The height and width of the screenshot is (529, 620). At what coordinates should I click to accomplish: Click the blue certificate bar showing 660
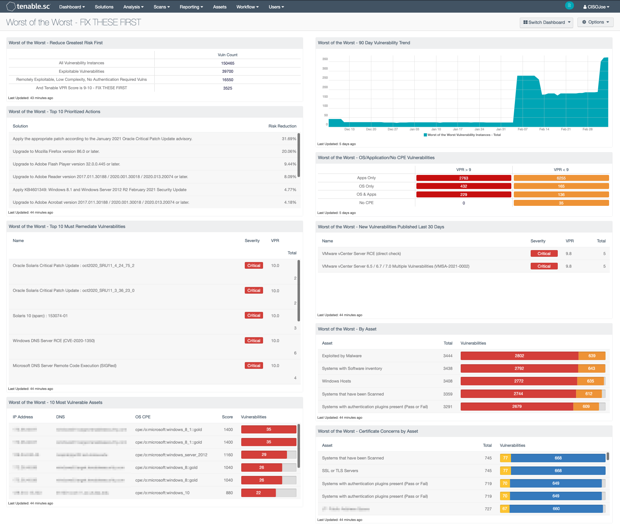(556, 509)
